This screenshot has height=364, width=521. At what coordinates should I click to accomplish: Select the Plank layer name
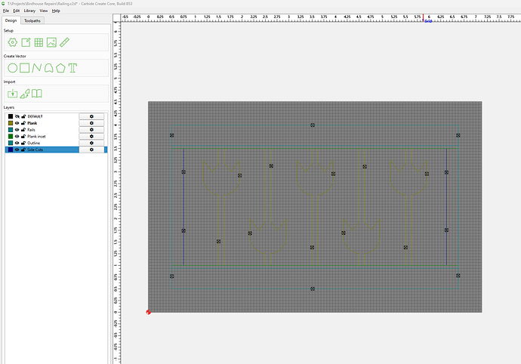(32, 123)
